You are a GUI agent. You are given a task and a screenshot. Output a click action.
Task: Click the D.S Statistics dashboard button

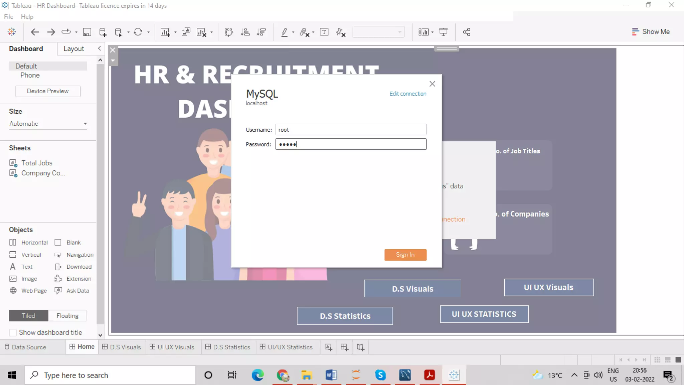click(x=345, y=316)
